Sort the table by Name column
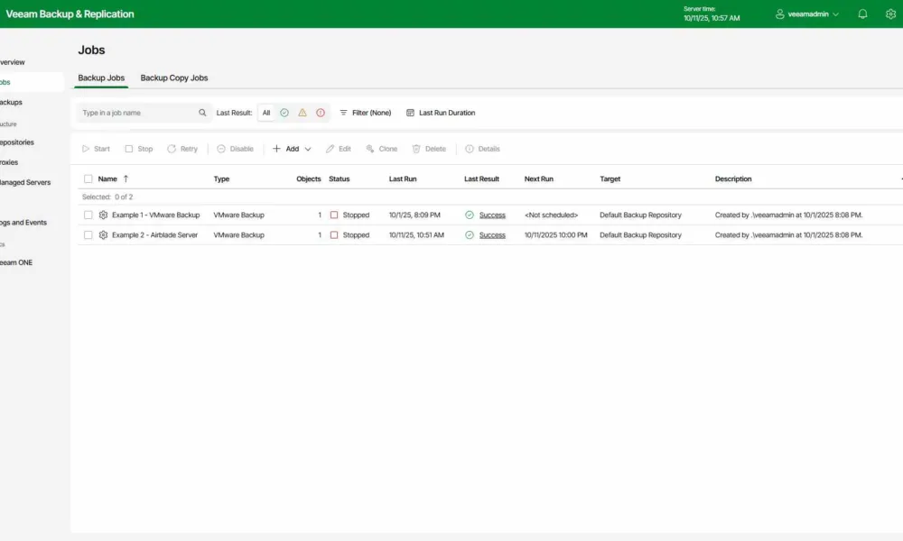Screen dimensions: 903x541 coord(107,179)
